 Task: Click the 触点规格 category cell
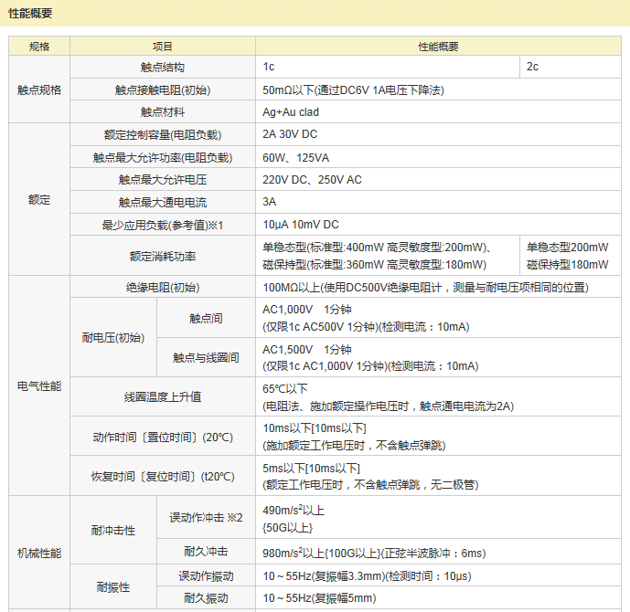tap(39, 90)
